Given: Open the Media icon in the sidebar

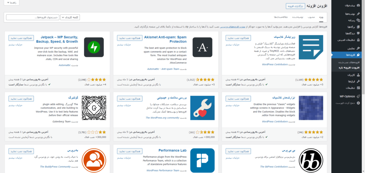Looking at the screenshot, I should coord(358,20).
